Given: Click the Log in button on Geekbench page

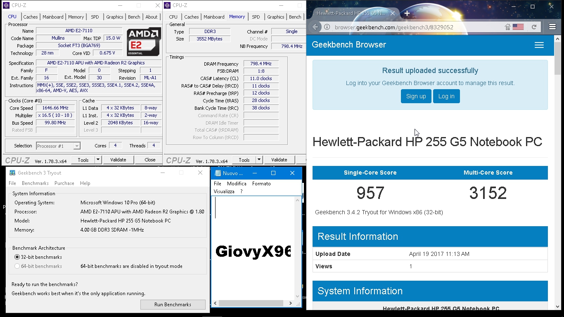Looking at the screenshot, I should [446, 96].
